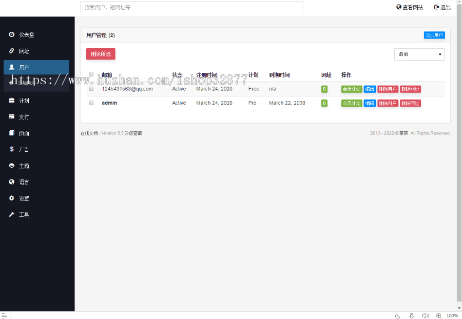Select the 网址 sidebar icon
This screenshot has height=319, width=462.
(11, 51)
